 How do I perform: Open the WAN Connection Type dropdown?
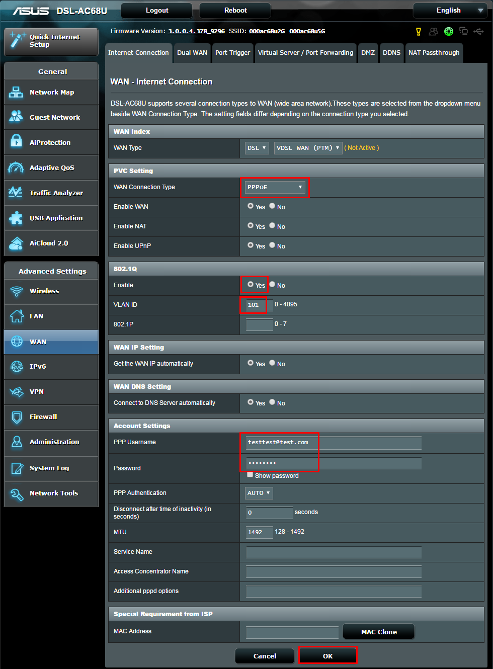tap(275, 187)
